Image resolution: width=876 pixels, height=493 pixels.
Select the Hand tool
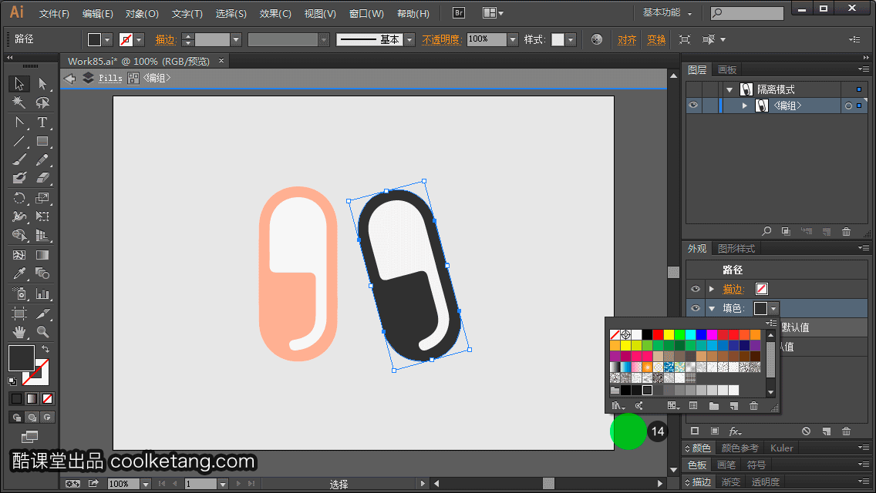19,332
